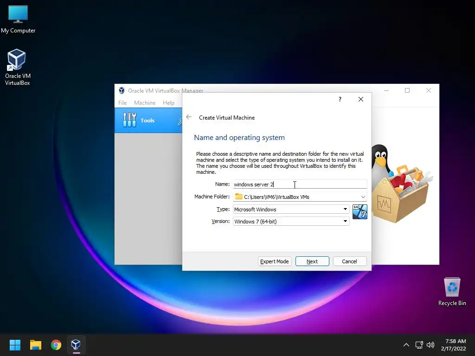Image resolution: width=475 pixels, height=356 pixels.
Task: Open the Type dropdown Microsoft Windows
Action: click(x=291, y=209)
